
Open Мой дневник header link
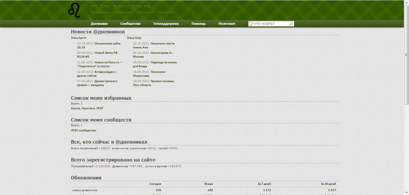pyautogui.click(x=101, y=12)
